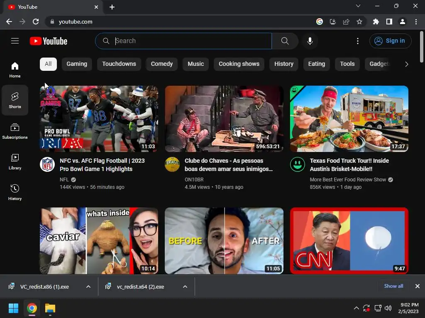425x318 pixels.
Task: Click Best Ever Food Review channel avatar
Action: tap(297, 164)
